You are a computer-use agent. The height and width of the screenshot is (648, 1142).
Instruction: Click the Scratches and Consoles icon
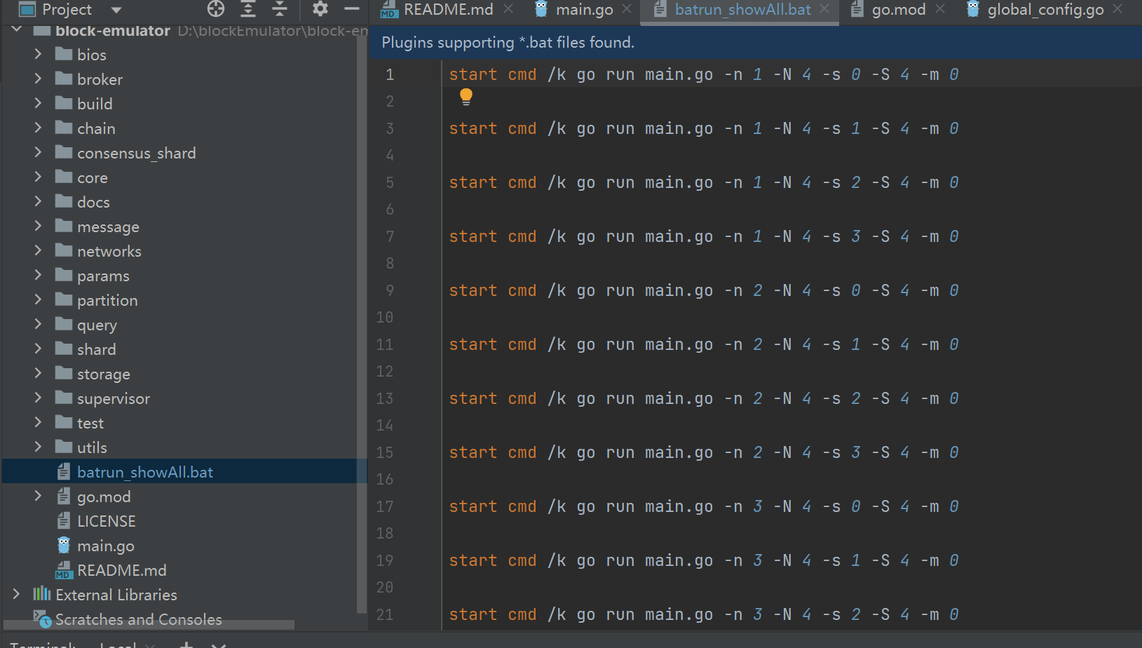pyautogui.click(x=42, y=619)
